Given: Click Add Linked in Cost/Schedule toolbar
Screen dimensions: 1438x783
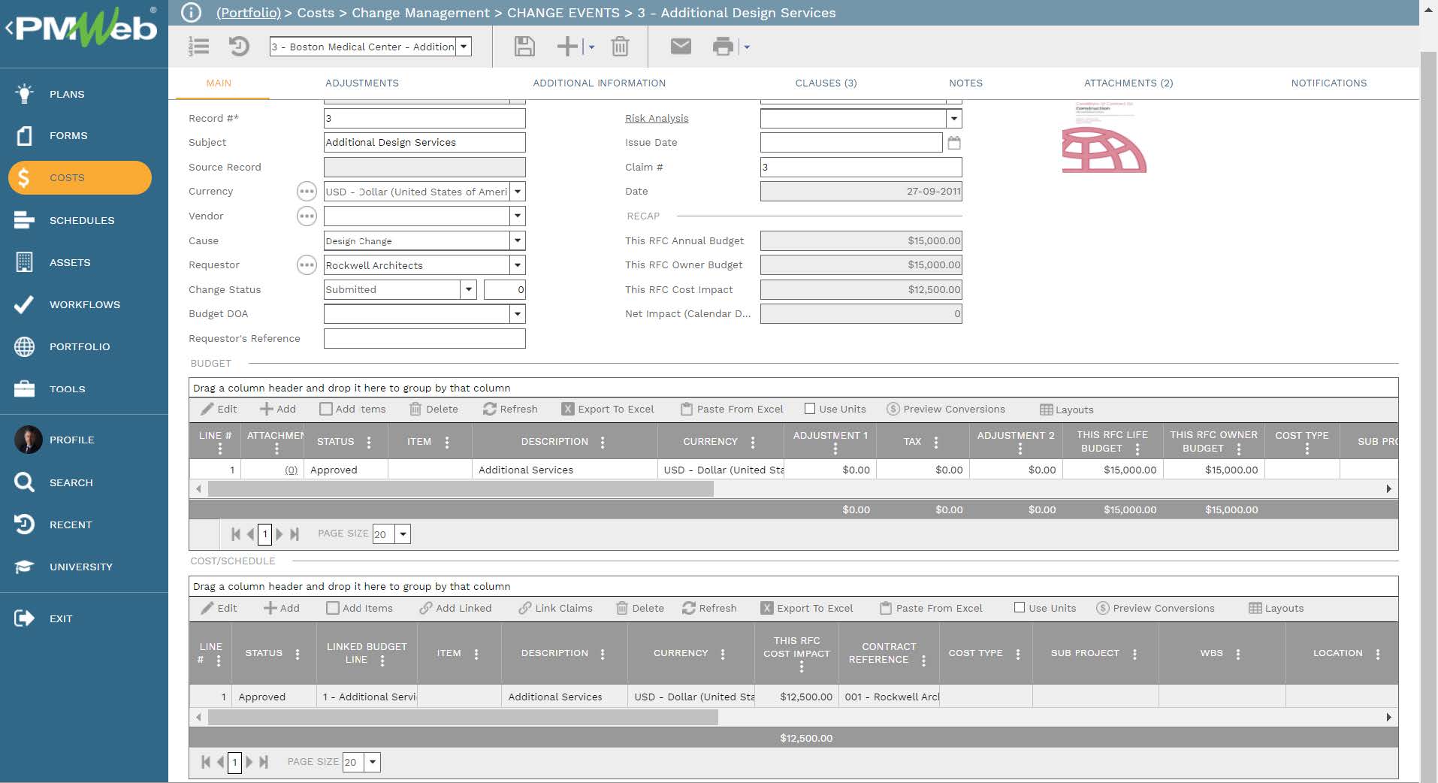Looking at the screenshot, I should tap(455, 608).
